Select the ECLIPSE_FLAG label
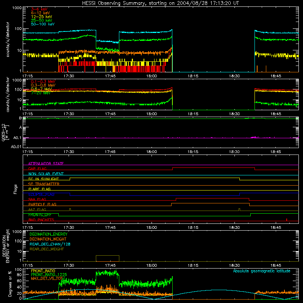Image resolution: width=303 pixels, height=303 pixels. coord(41,194)
